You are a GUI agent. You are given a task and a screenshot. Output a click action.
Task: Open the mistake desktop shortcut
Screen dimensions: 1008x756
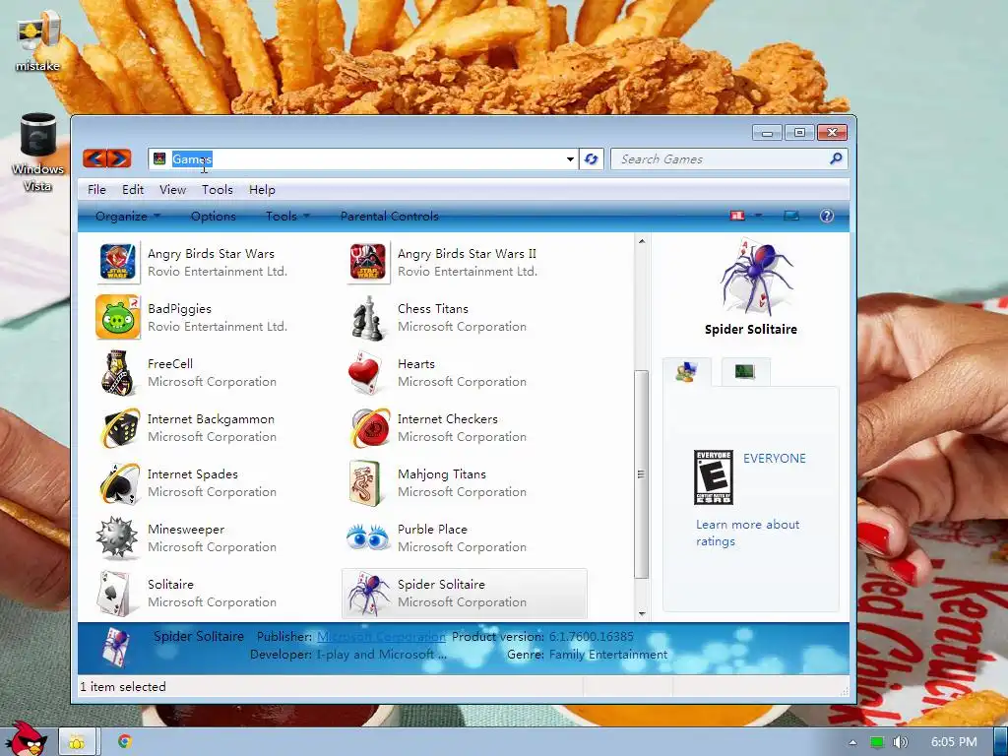coord(38,41)
